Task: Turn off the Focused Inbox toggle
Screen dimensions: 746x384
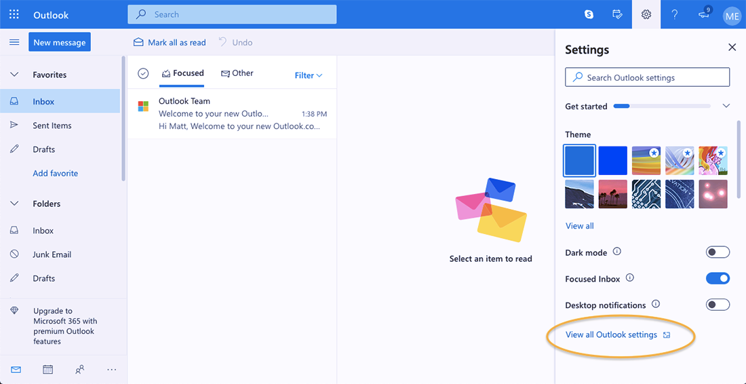Action: click(x=718, y=278)
